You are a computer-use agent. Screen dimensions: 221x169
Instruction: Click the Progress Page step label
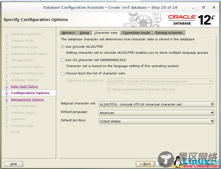(x=22, y=126)
